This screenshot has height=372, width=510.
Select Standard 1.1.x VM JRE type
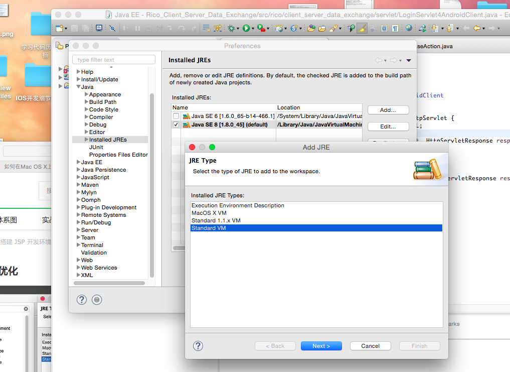(316, 220)
